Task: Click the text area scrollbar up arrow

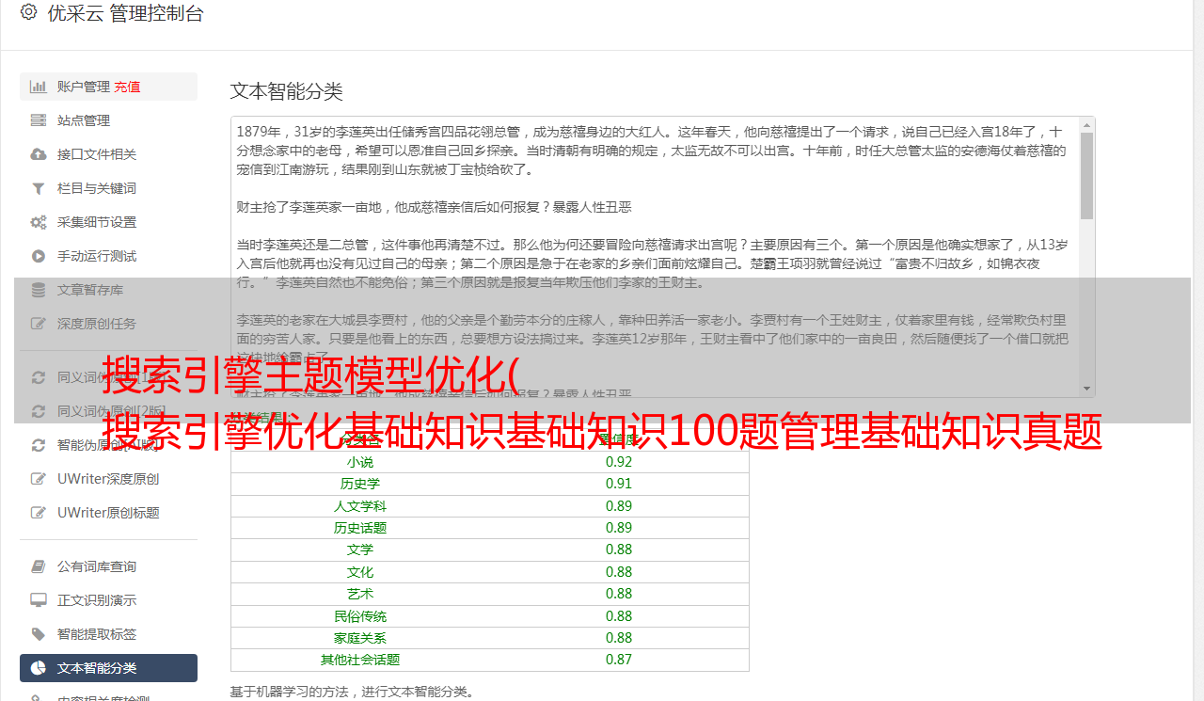Action: click(1086, 124)
